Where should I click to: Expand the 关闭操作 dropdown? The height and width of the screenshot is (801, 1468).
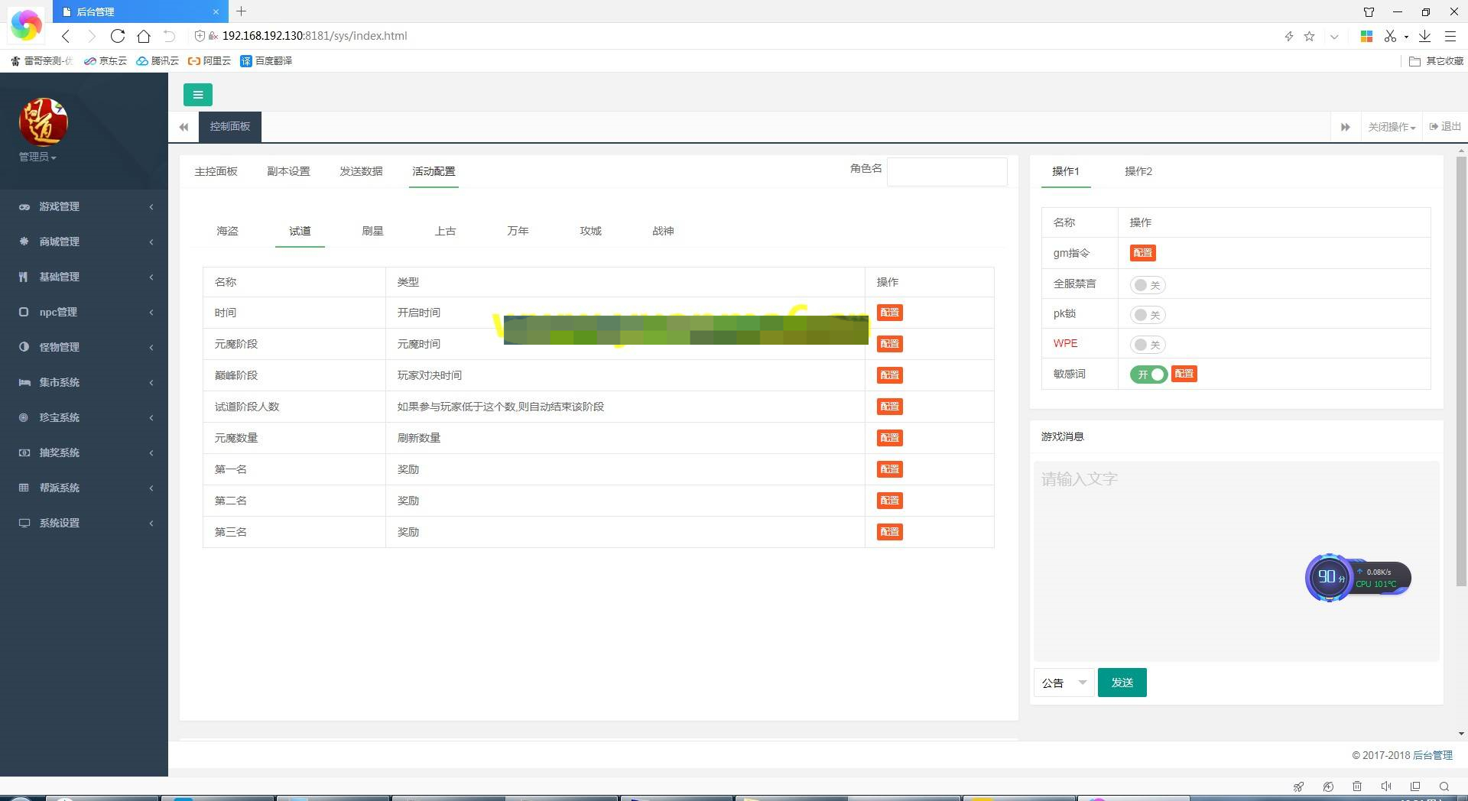(1391, 126)
